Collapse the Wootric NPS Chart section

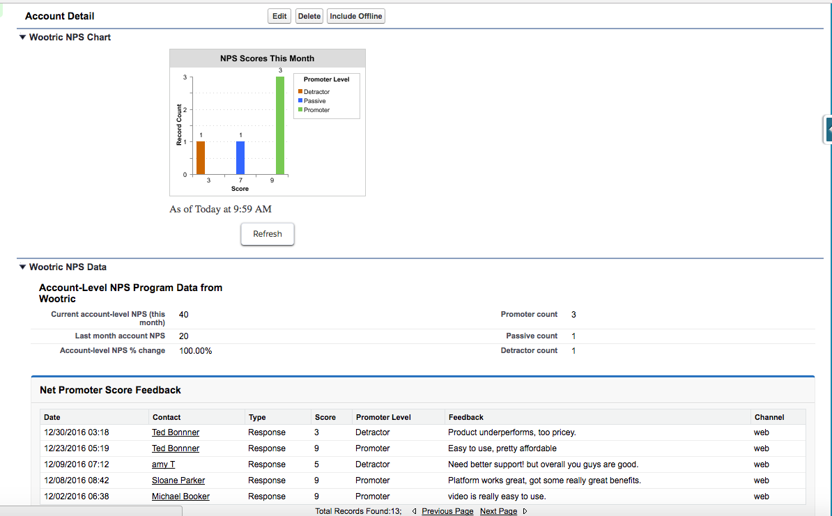[22, 37]
